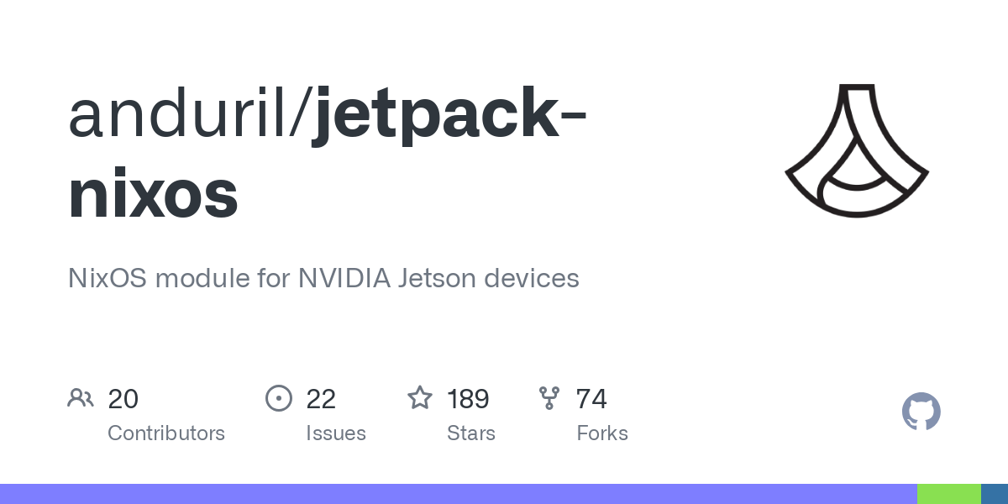
Task: Click the Forks branch icon
Action: coord(549,398)
